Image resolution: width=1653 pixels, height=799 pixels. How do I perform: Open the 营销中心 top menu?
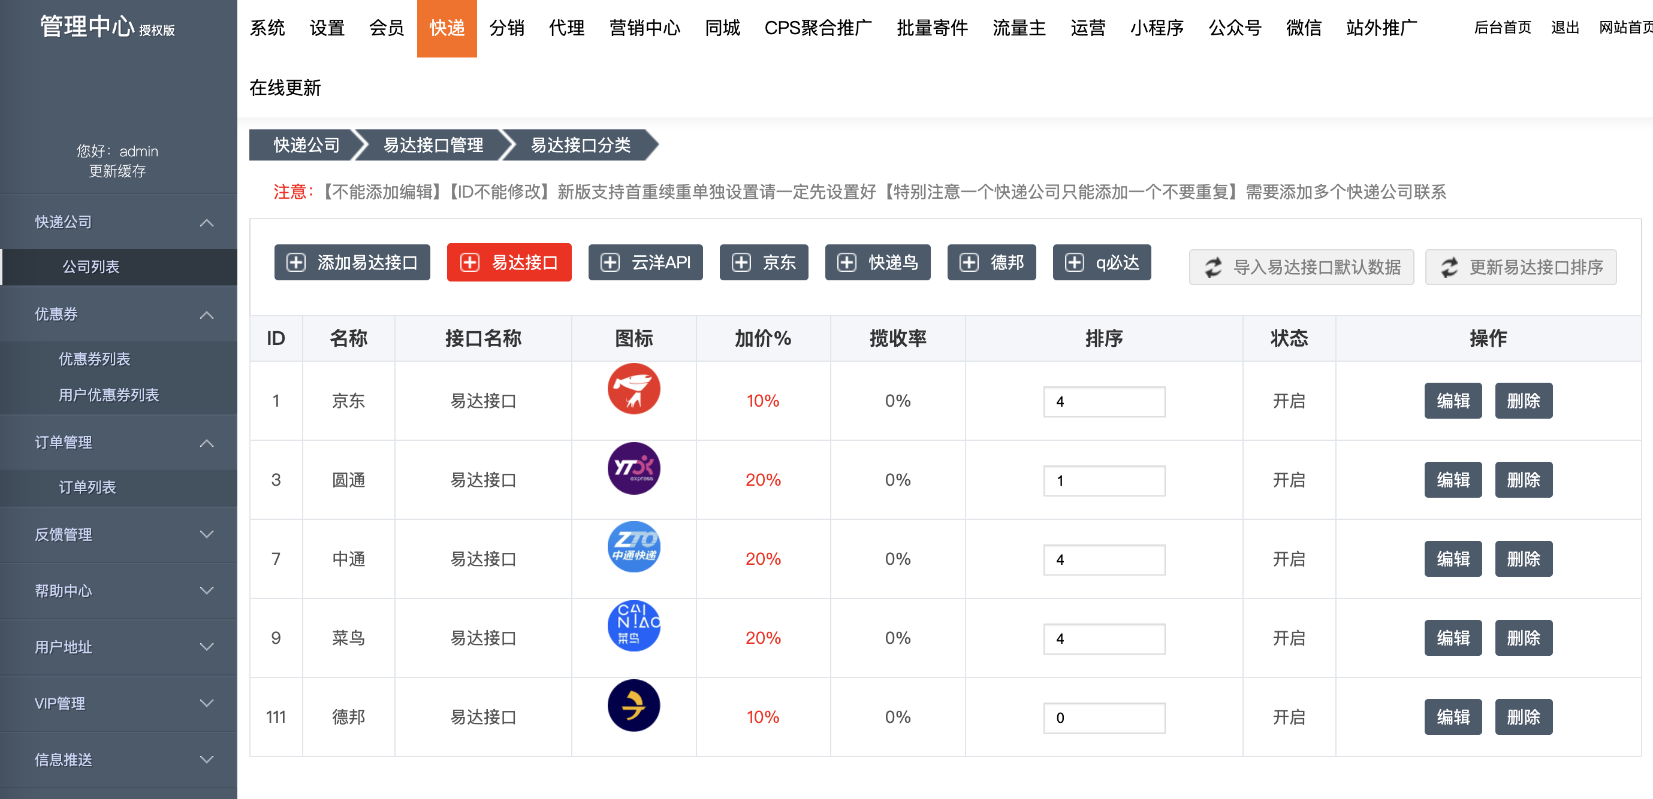coord(644,28)
